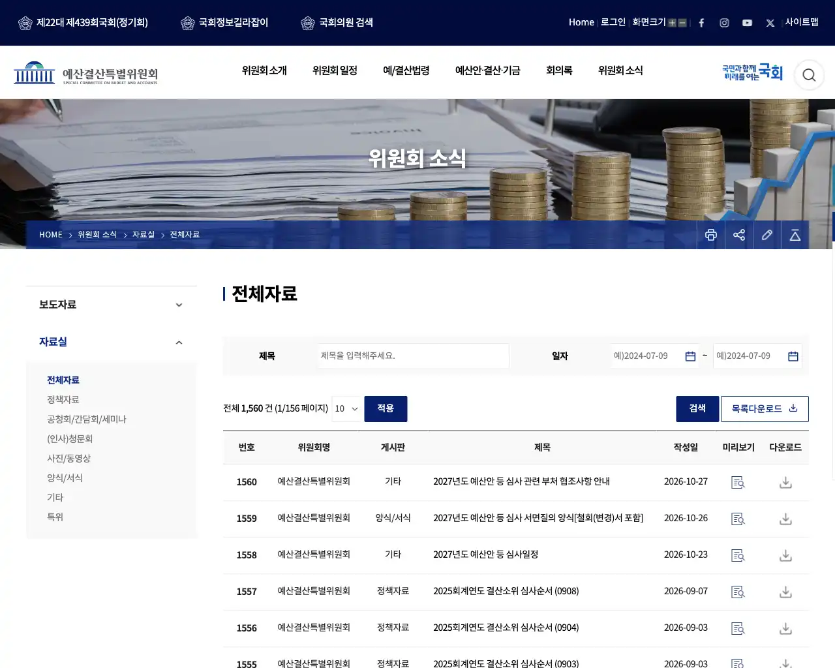835x668 pixels.
Task: Click HOME in the breadcrumb
Action: click(51, 235)
